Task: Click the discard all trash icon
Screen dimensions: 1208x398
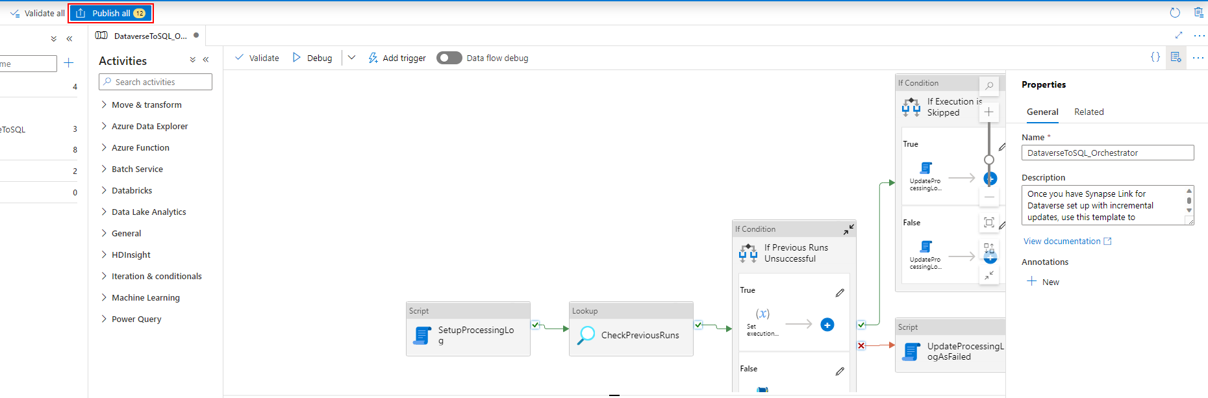Action: (1199, 13)
